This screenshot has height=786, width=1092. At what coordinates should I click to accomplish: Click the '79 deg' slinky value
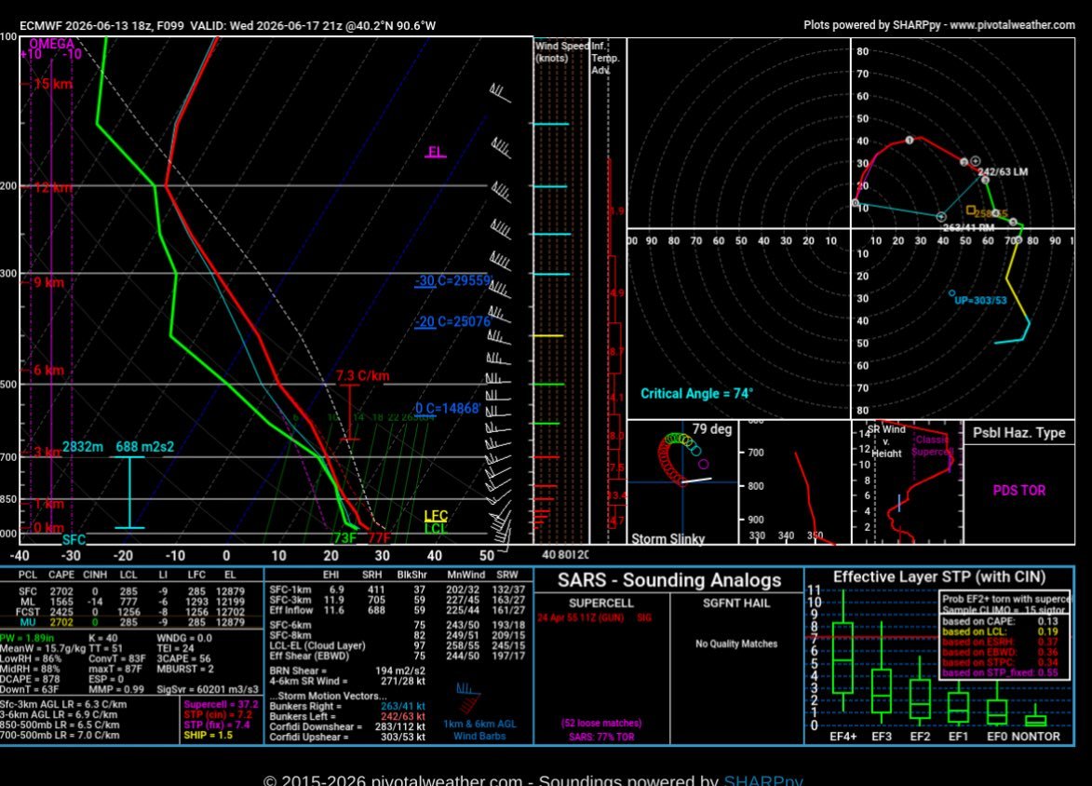pyautogui.click(x=712, y=429)
